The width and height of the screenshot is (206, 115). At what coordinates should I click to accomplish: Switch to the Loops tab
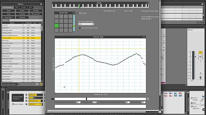[24, 8]
